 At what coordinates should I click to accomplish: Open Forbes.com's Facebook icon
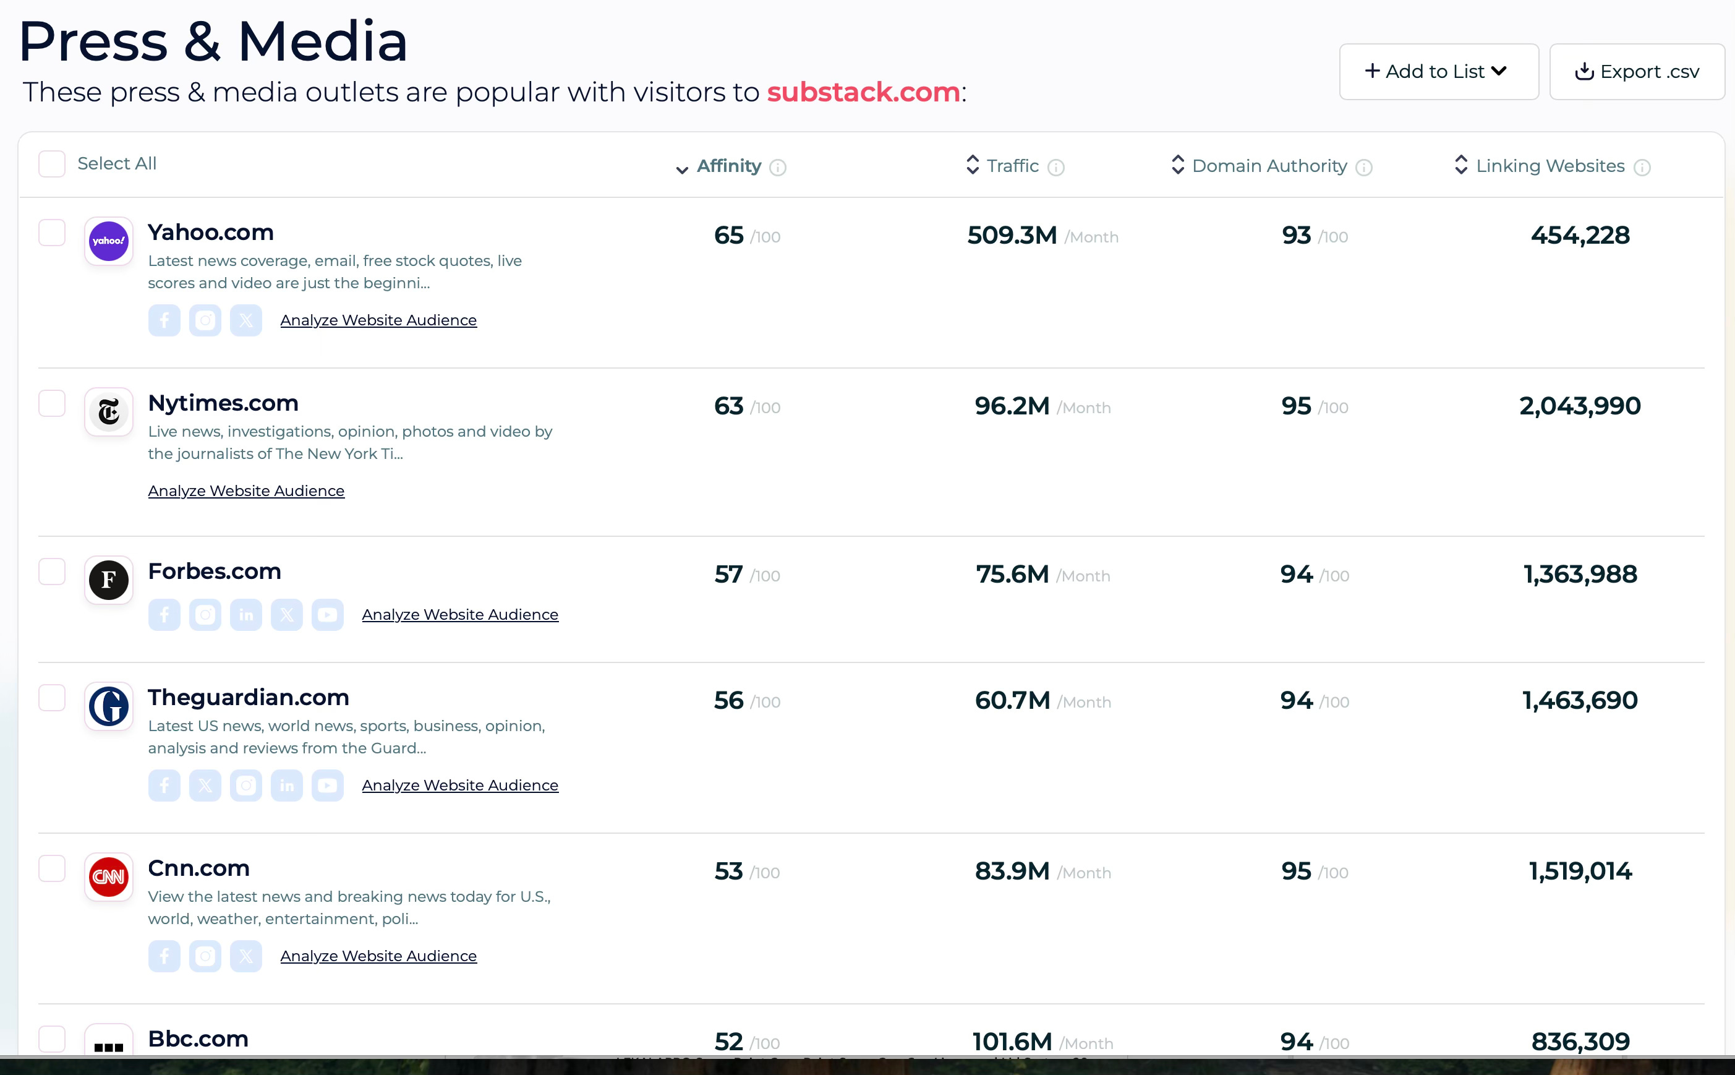tap(164, 614)
